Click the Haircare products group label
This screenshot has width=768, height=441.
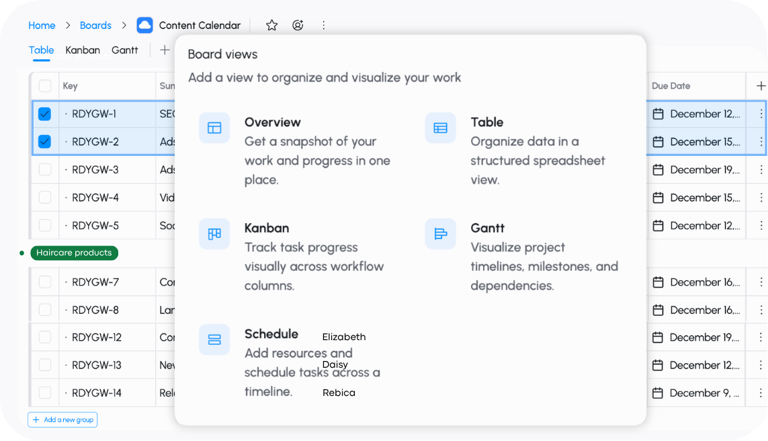coord(74,253)
